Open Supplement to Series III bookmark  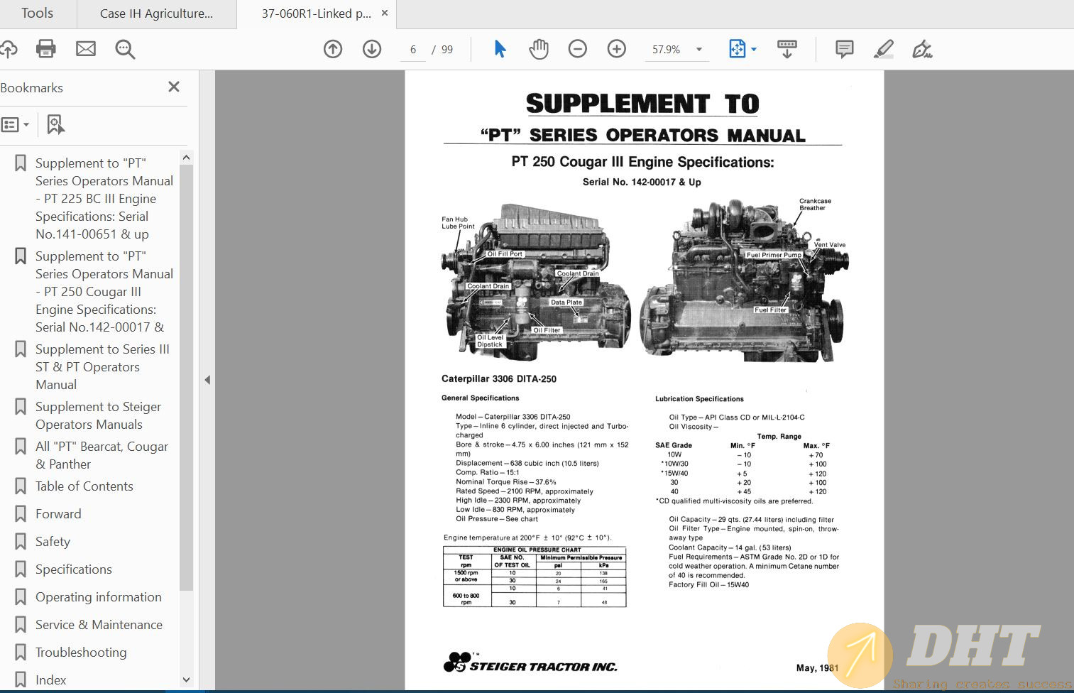coord(102,367)
